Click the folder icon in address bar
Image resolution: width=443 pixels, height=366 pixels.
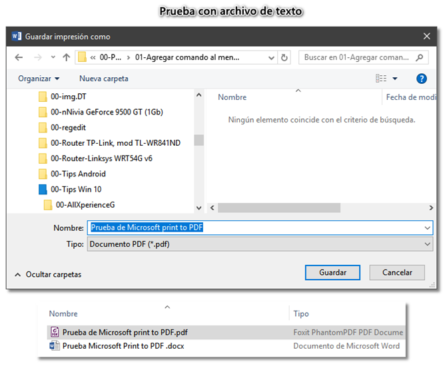[82, 57]
